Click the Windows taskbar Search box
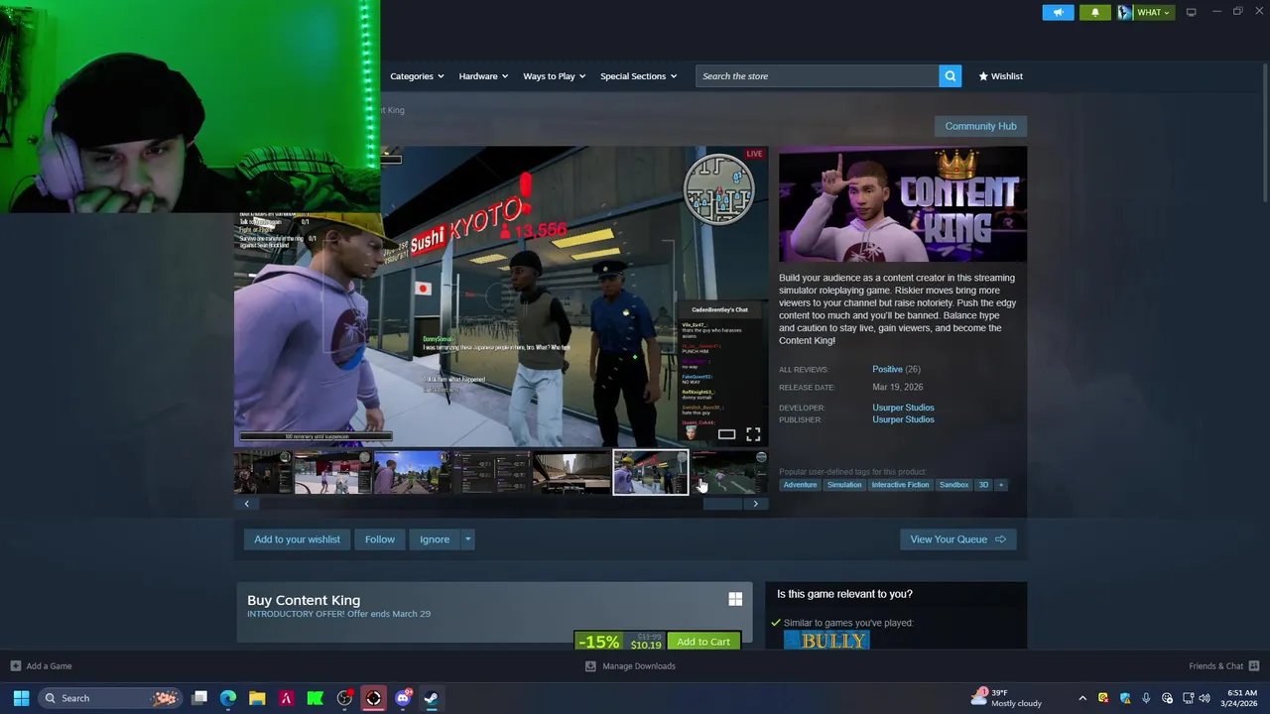 (111, 698)
